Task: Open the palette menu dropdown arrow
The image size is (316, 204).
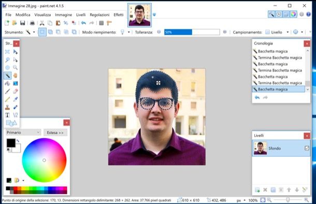Action: (23, 180)
